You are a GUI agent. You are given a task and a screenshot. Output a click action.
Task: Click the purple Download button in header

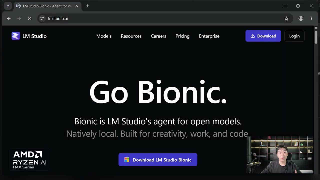tap(263, 36)
